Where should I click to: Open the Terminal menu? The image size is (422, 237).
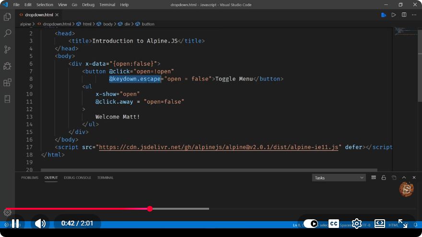pyautogui.click(x=107, y=5)
